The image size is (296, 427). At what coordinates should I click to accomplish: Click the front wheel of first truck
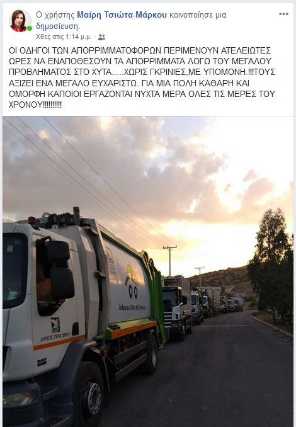(x=89, y=394)
